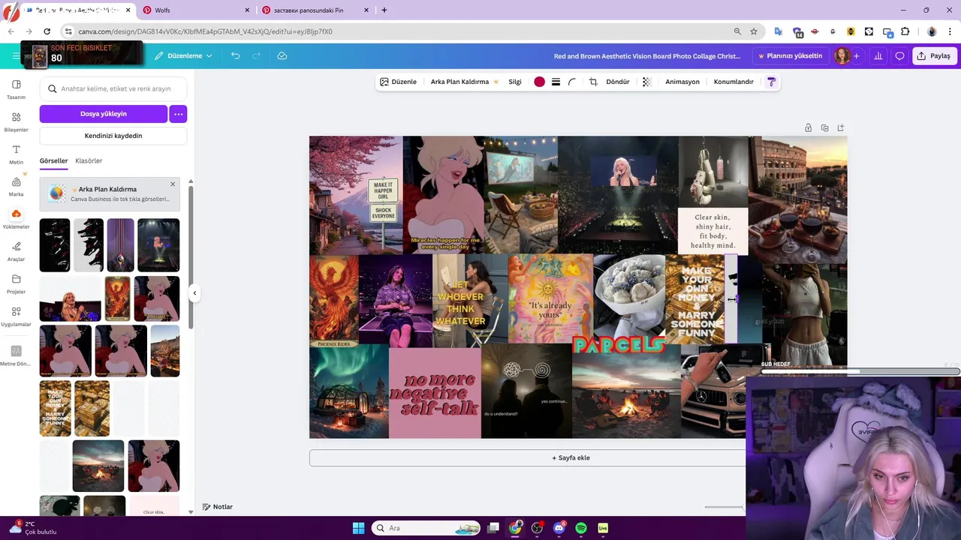Bookmark the page with the star icon
The height and width of the screenshot is (540, 961).
754,31
